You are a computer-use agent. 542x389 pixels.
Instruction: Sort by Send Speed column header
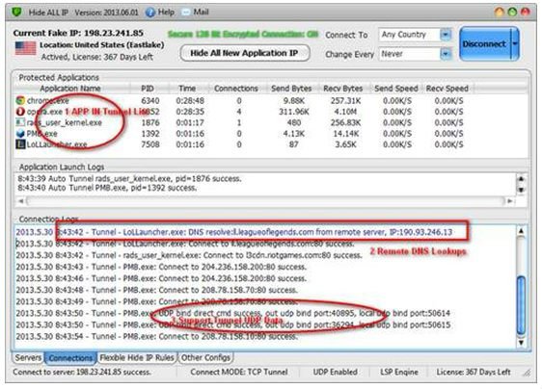(396, 89)
